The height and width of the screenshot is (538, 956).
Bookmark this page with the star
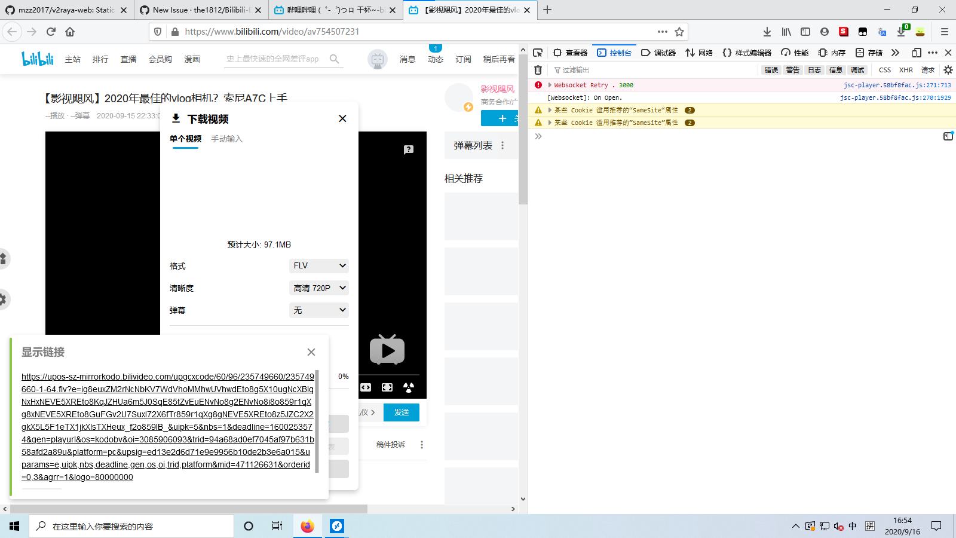click(x=679, y=32)
